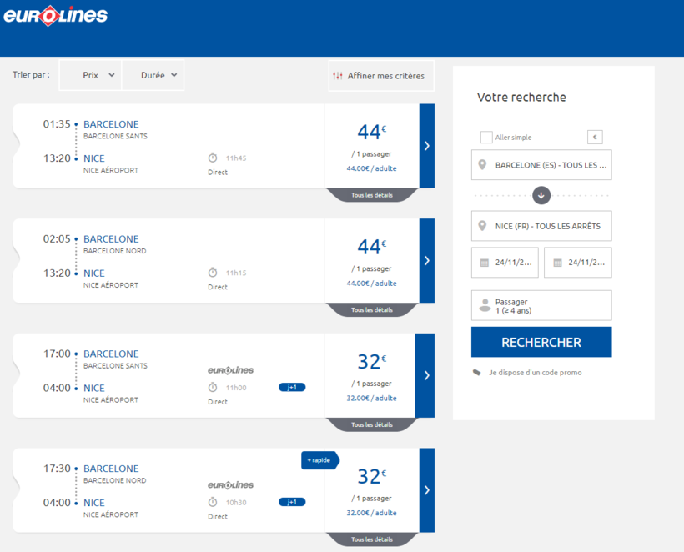Click the Eurolines logo in header
The height and width of the screenshot is (552, 684).
[x=56, y=15]
